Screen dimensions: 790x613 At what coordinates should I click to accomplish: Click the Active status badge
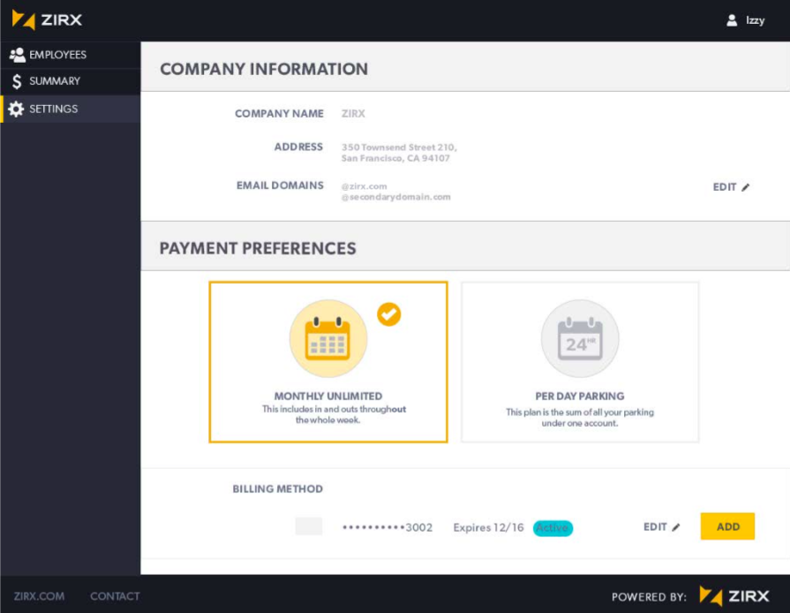tap(553, 528)
